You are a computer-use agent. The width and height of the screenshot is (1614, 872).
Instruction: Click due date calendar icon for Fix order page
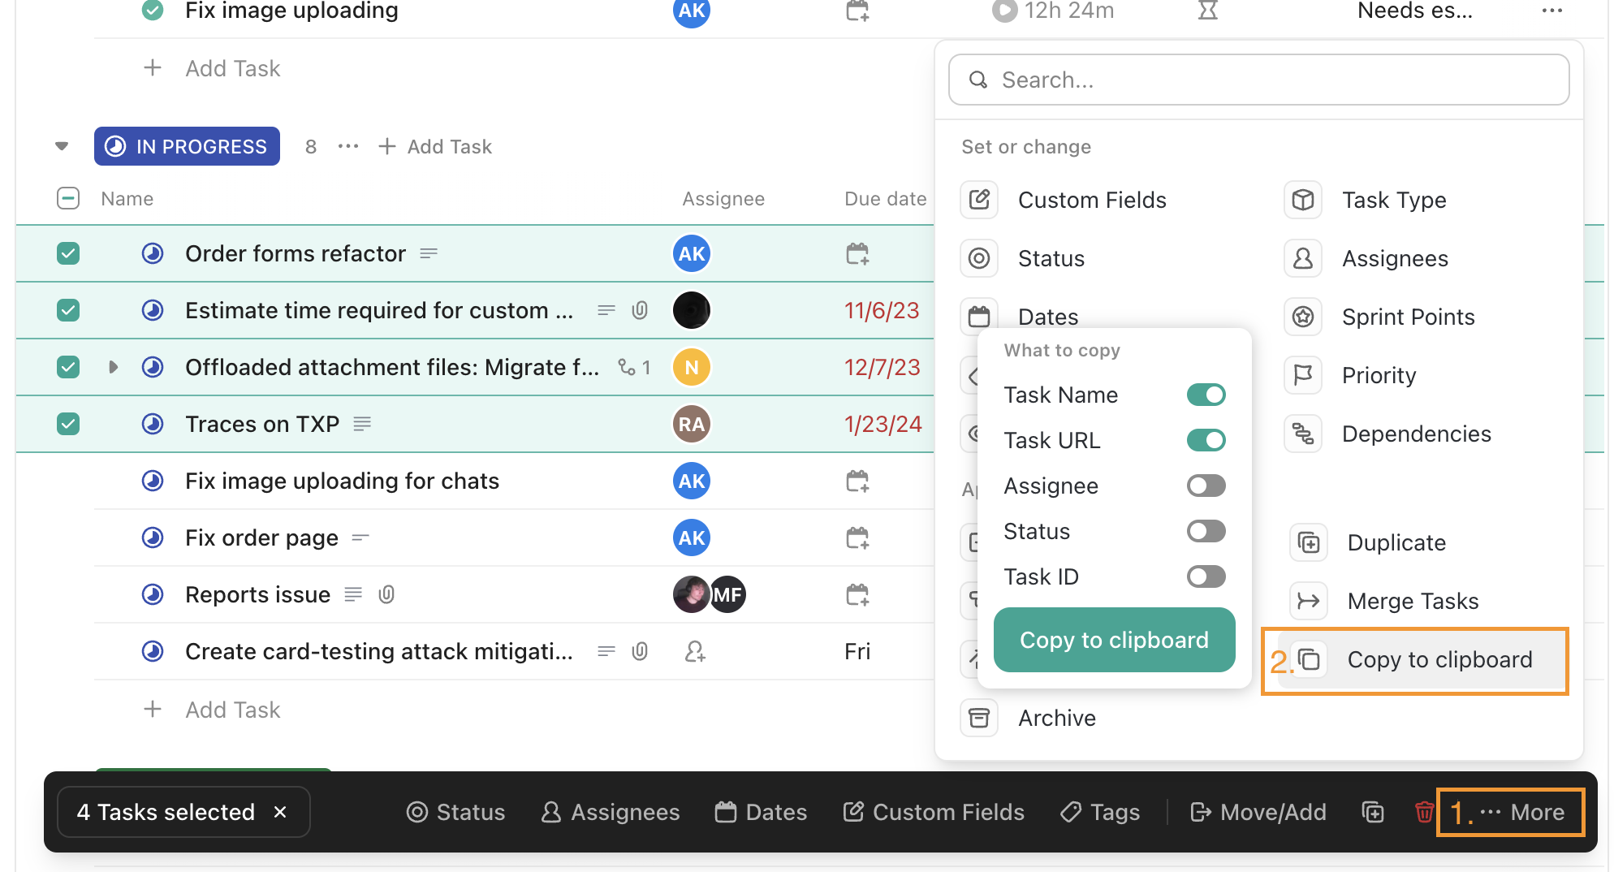coord(857,537)
